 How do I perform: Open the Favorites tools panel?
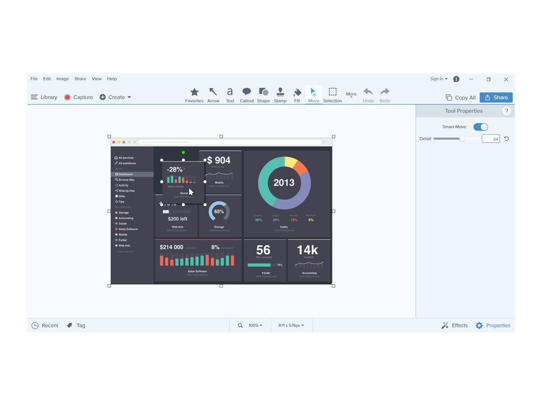194,94
